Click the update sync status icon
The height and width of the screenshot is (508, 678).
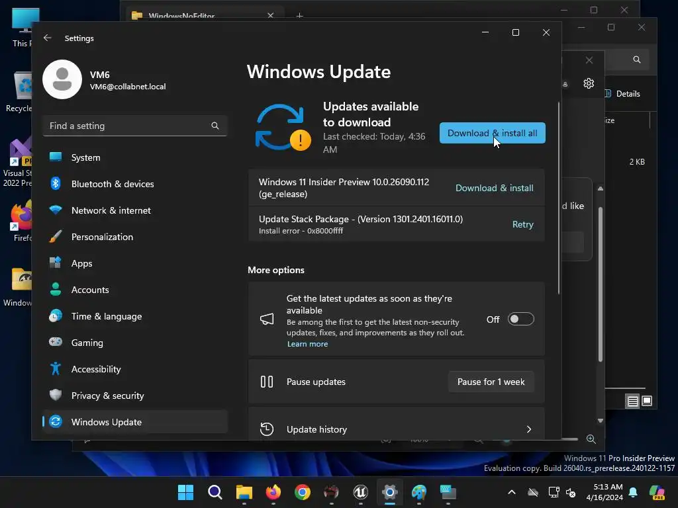pos(282,128)
